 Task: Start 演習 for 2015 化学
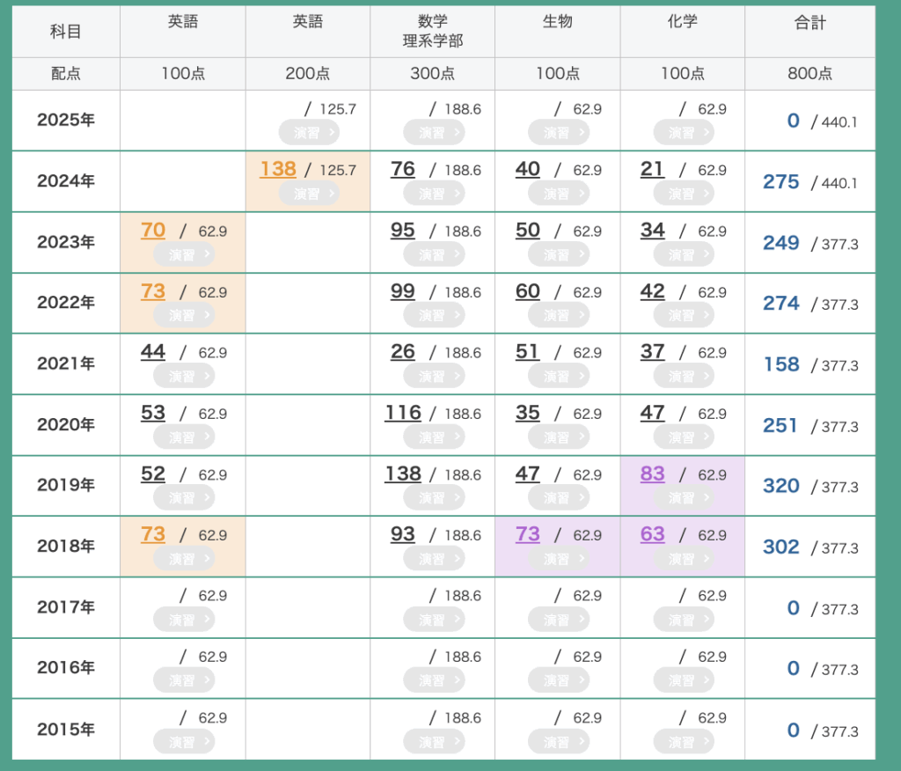(x=683, y=742)
